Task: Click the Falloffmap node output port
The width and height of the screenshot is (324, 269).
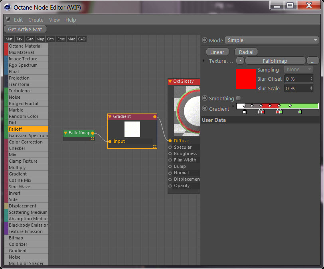Action: [93, 133]
